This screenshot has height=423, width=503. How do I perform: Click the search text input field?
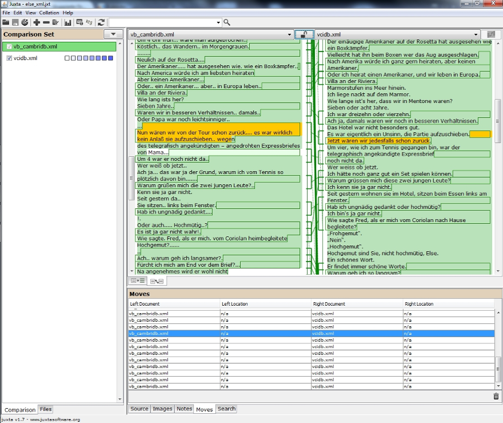(162, 22)
